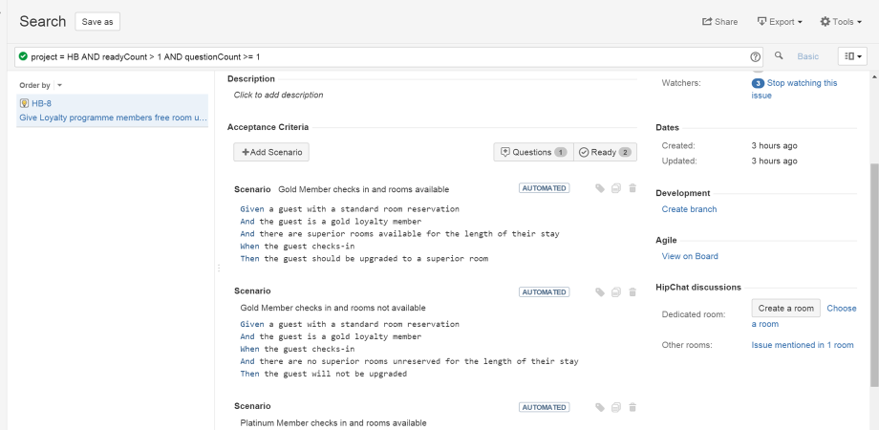Open the Tools dropdown menu

coord(841,22)
